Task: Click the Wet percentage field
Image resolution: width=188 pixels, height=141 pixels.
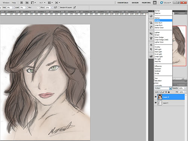Action: [9, 8]
